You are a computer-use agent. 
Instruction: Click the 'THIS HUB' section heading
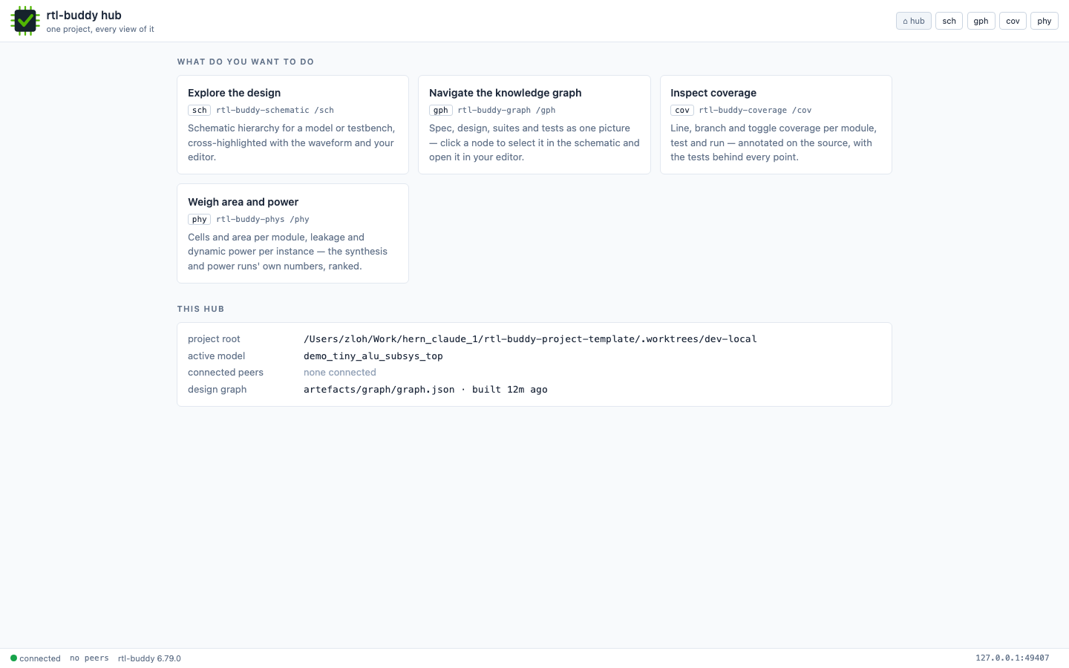pos(200,309)
